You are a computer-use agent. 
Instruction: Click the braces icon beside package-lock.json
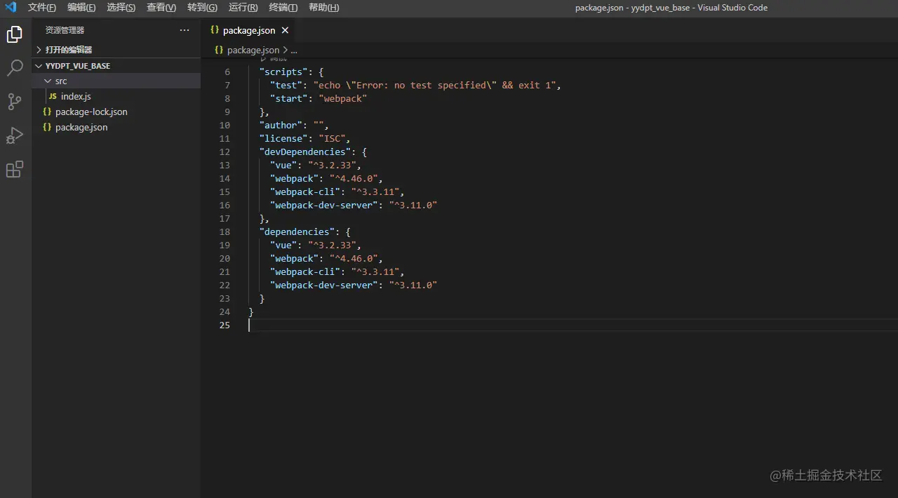point(47,112)
